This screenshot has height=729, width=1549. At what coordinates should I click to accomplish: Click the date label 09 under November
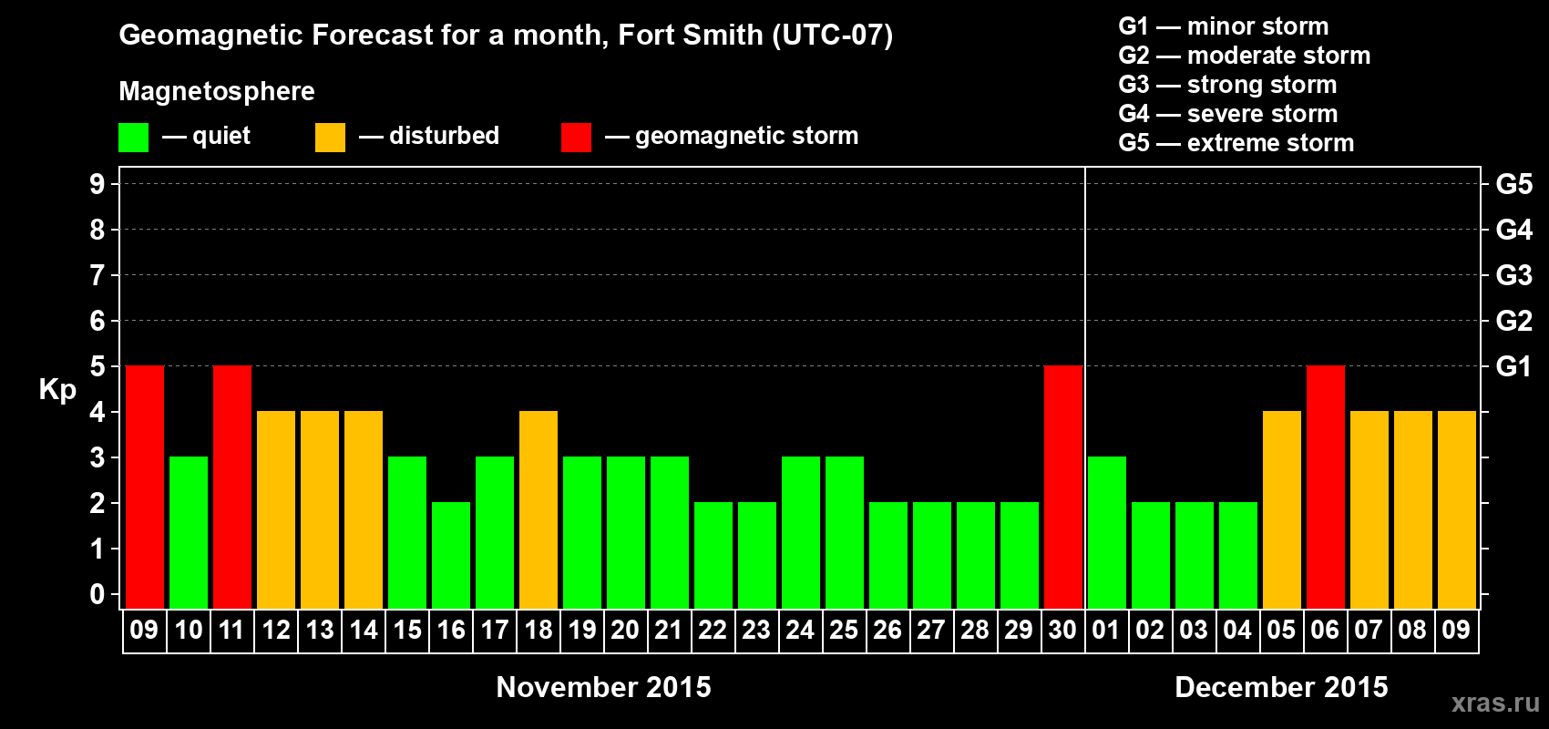[144, 630]
